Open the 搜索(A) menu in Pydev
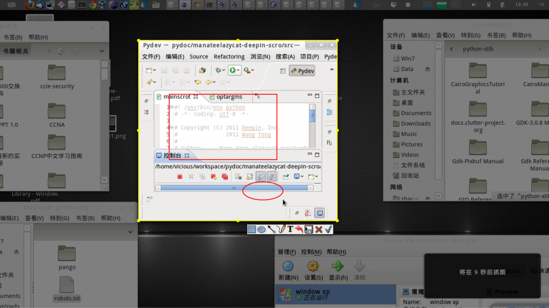The width and height of the screenshot is (549, 308). (x=285, y=56)
